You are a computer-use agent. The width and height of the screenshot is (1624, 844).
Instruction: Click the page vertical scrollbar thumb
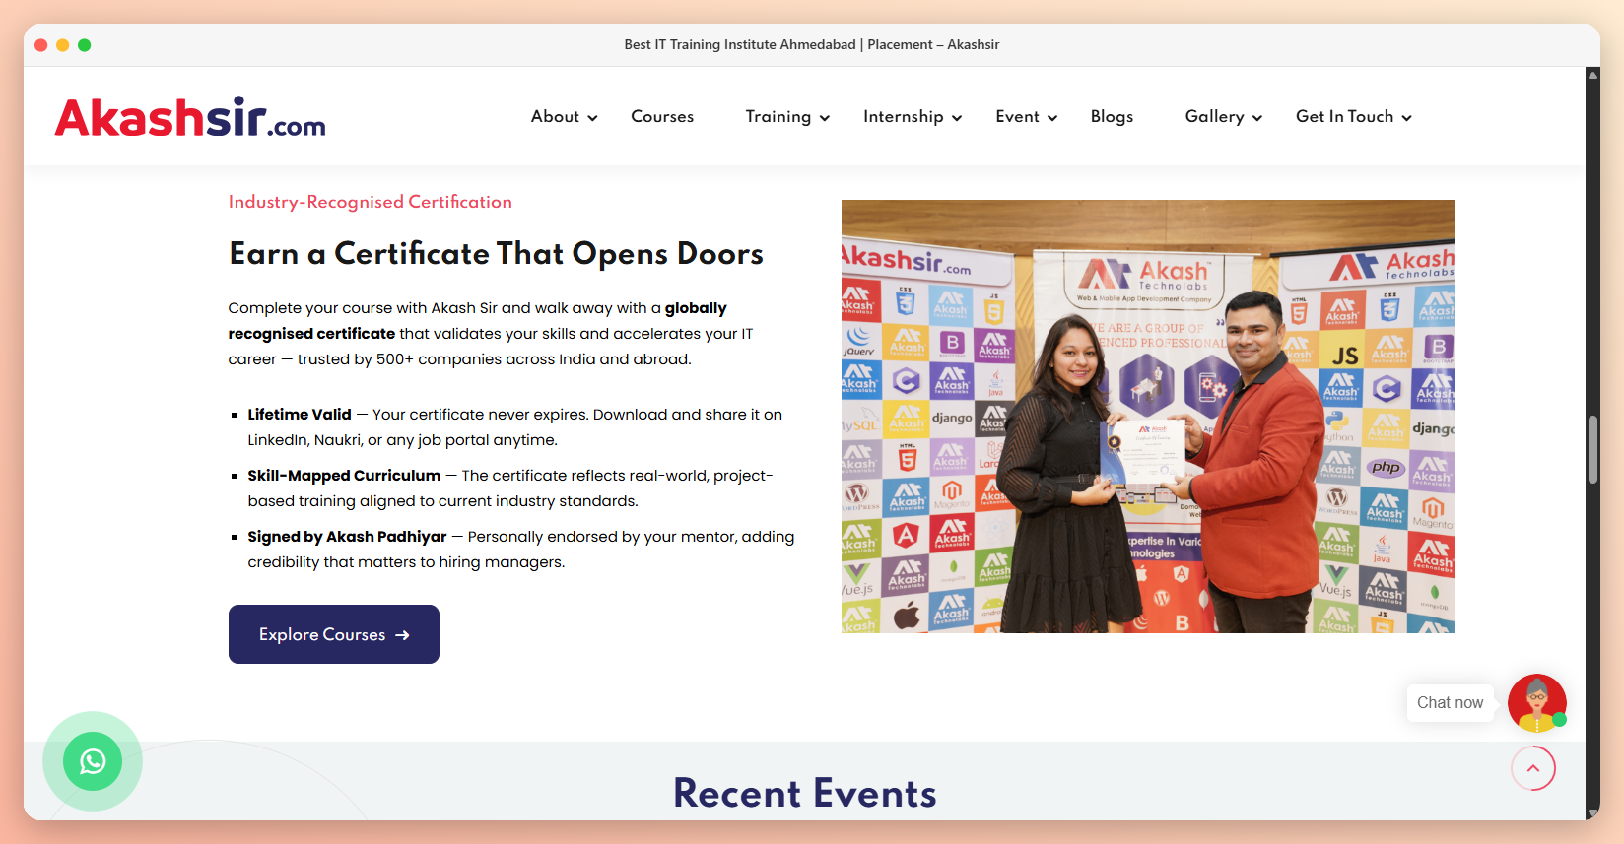pyautogui.click(x=1592, y=449)
